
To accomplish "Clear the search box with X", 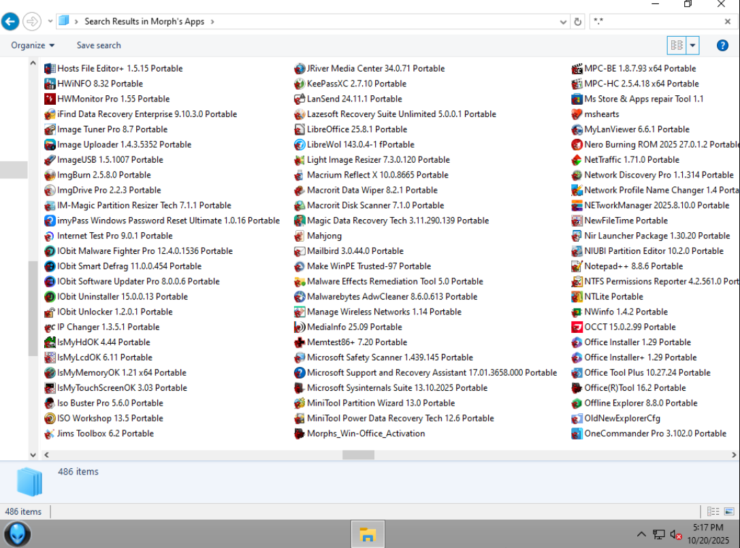I will click(728, 21).
